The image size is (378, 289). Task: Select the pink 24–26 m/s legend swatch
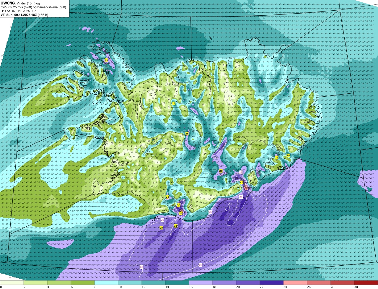[295, 282]
